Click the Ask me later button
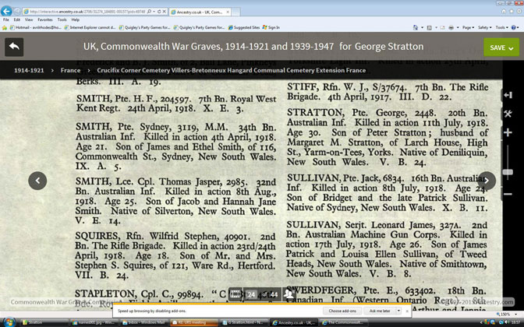This screenshot has width=524, height=327. click(x=380, y=311)
